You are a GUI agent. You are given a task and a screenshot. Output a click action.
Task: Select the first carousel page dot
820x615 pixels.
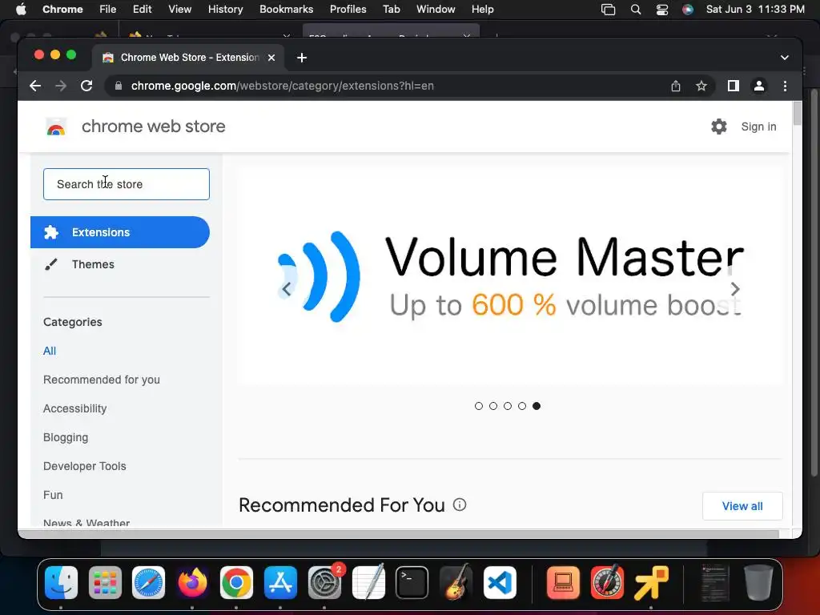(479, 406)
